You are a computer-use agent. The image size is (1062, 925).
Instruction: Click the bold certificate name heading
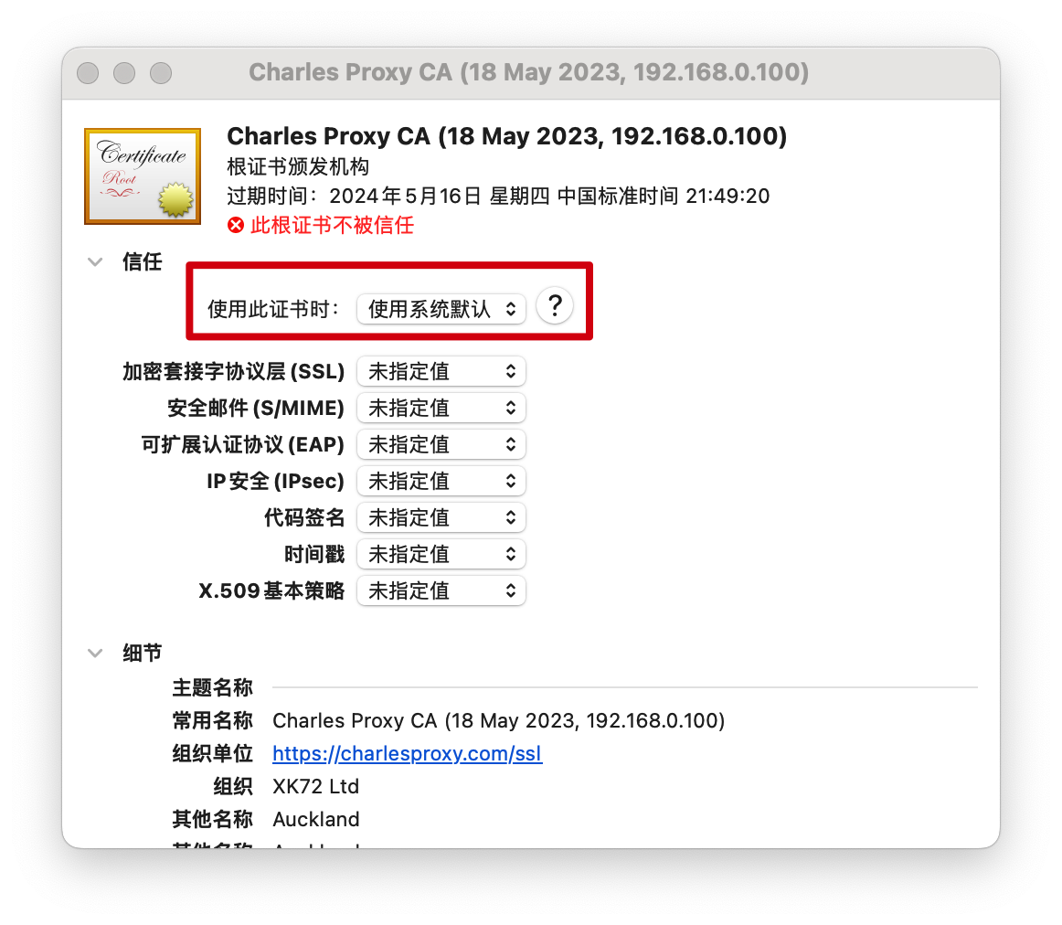click(x=506, y=136)
